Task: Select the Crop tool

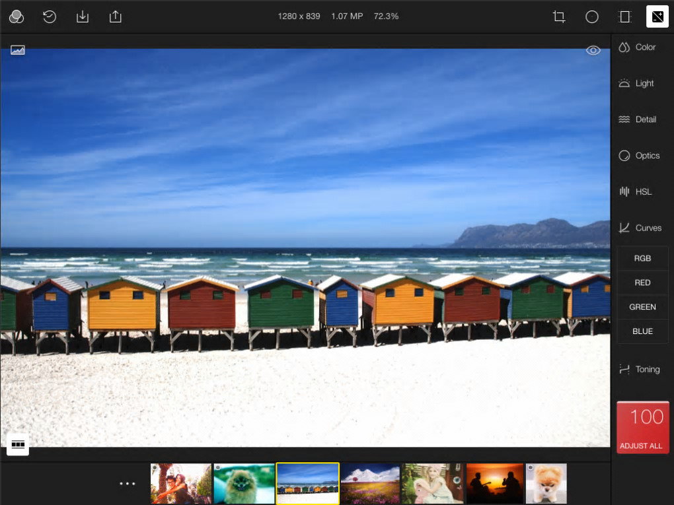Action: 559,17
